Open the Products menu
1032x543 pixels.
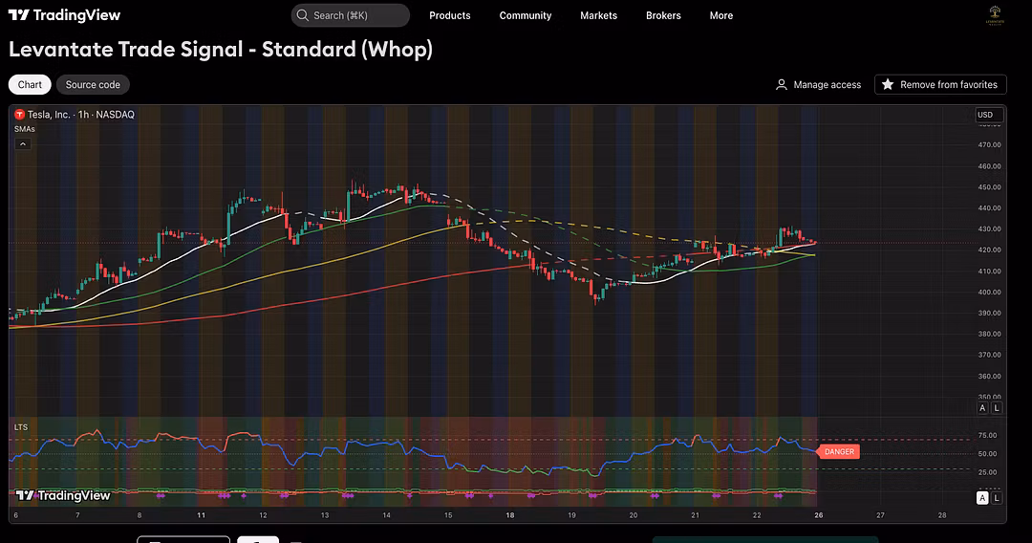pos(449,15)
